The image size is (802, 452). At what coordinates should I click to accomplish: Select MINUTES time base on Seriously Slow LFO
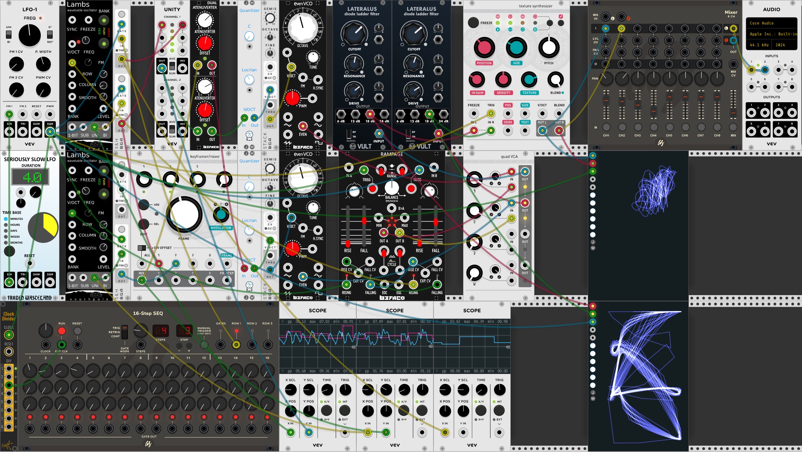pos(6,219)
